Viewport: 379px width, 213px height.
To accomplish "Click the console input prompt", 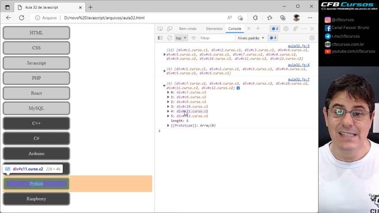I will click(x=237, y=131).
